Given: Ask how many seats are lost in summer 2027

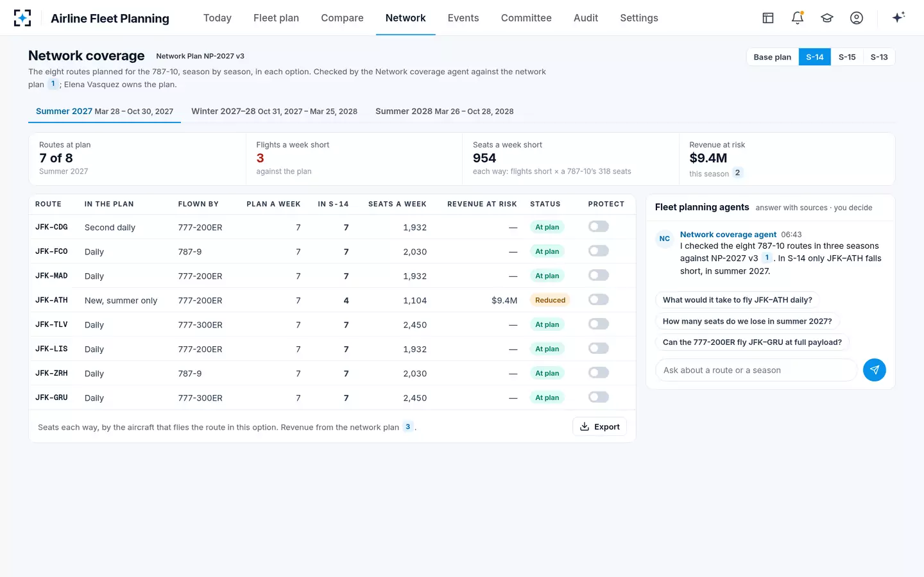Looking at the screenshot, I should pyautogui.click(x=747, y=321).
